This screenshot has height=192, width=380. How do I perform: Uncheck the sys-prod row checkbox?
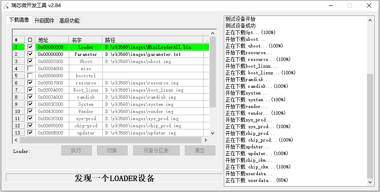tap(30, 118)
